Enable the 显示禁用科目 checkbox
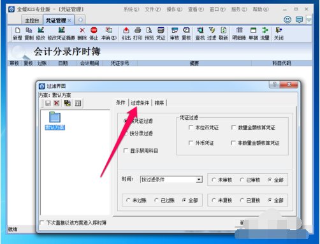The height and width of the screenshot is (244, 320). tap(126, 151)
